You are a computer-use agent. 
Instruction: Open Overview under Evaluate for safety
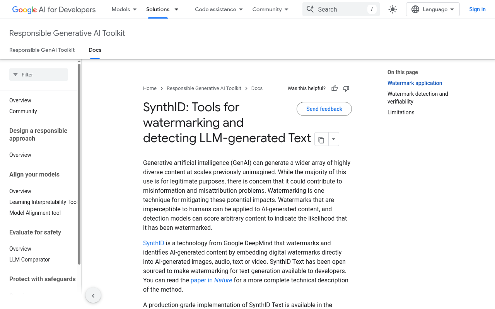tap(20, 249)
